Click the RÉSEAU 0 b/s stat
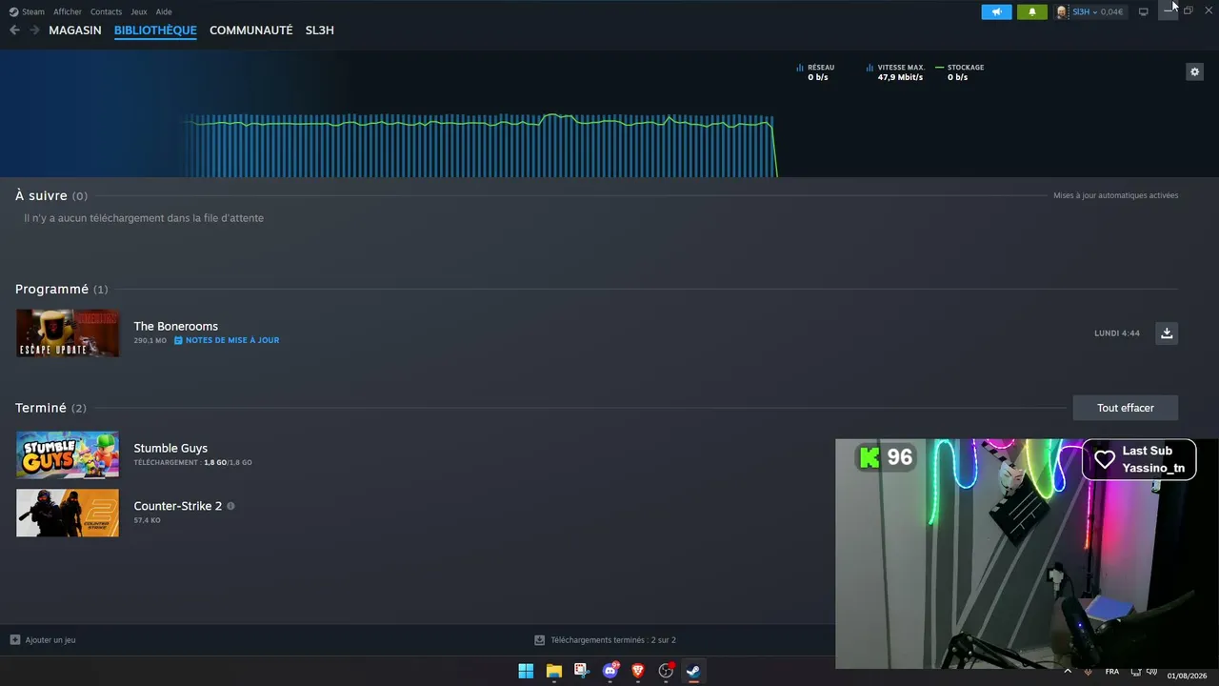Viewport: 1219px width, 686px height. pyautogui.click(x=816, y=72)
